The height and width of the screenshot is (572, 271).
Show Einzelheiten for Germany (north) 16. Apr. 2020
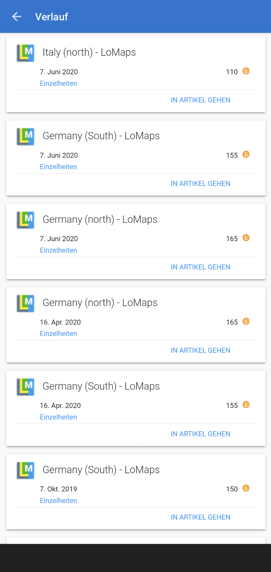pos(58,334)
